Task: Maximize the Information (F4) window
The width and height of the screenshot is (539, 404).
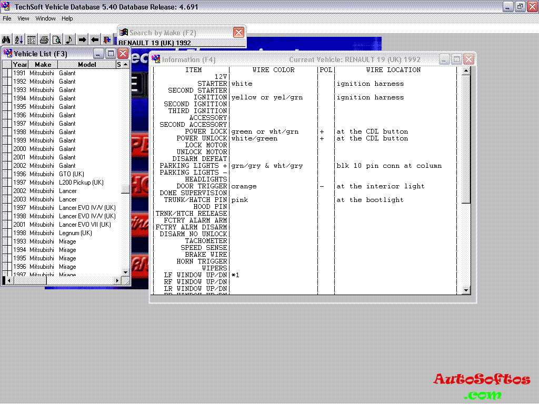Action: coord(457,59)
